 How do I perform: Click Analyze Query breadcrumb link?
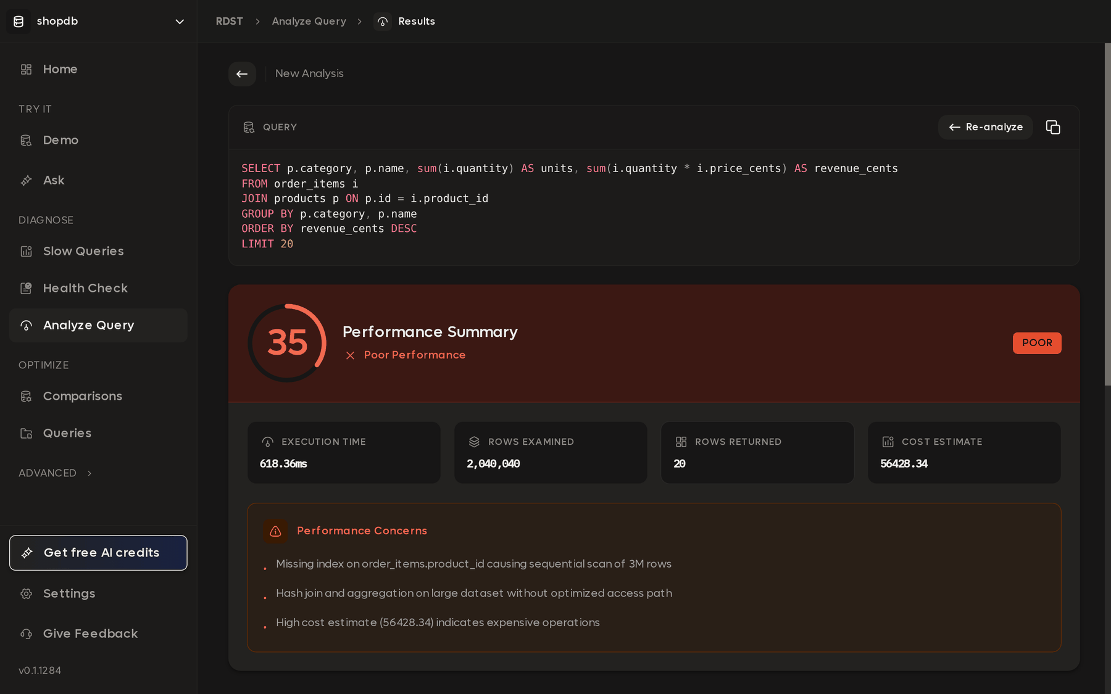pyautogui.click(x=309, y=22)
